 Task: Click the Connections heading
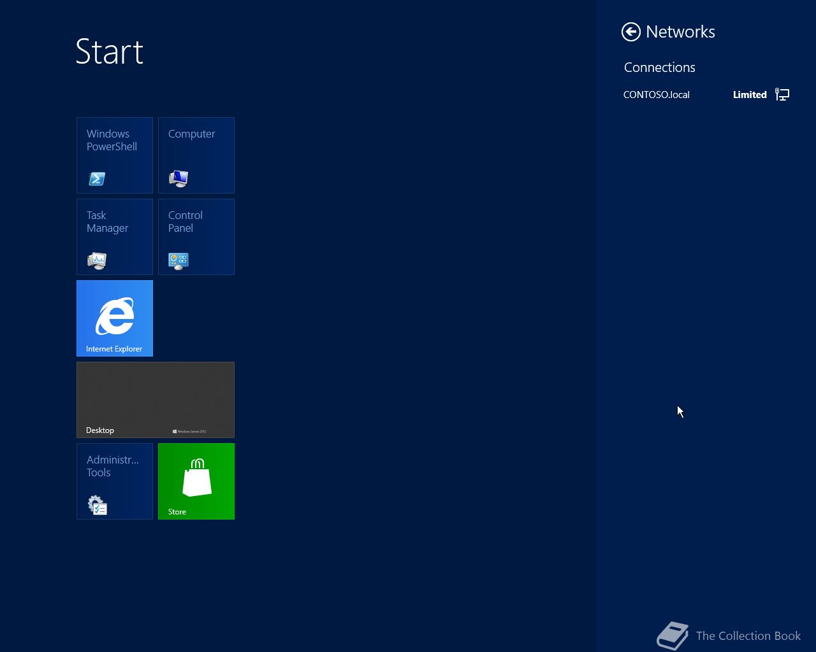click(x=660, y=67)
